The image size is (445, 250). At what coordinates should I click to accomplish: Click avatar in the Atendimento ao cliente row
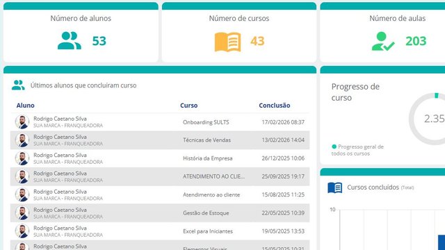click(22, 194)
